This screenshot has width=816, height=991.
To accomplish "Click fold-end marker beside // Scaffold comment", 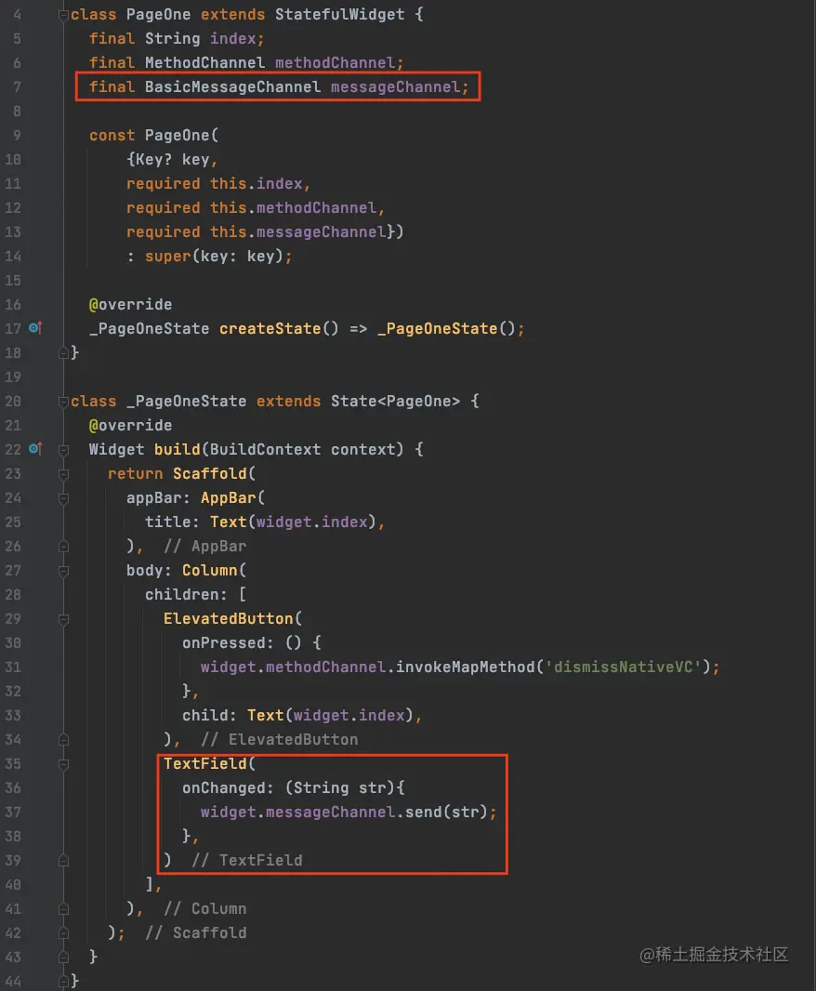I will click(63, 932).
